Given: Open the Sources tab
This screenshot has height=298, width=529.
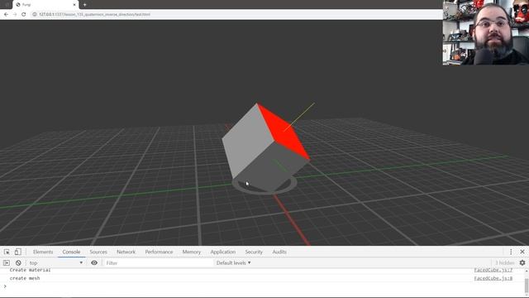Looking at the screenshot, I should coord(98,252).
